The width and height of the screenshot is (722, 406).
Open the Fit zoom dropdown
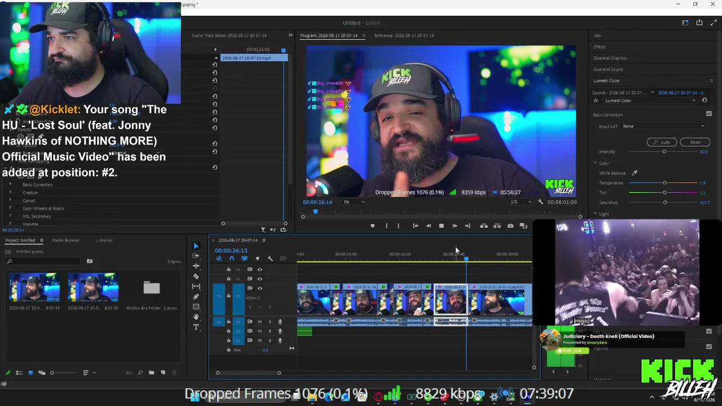coord(354,202)
